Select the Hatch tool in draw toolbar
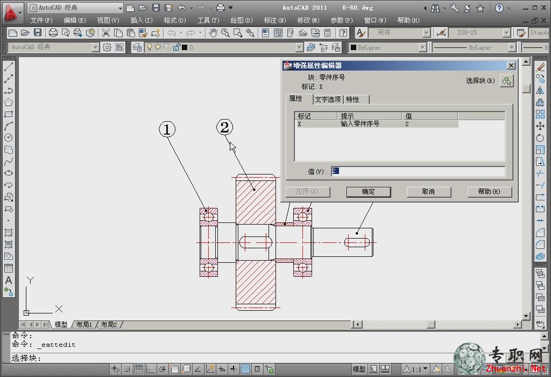 (9, 233)
